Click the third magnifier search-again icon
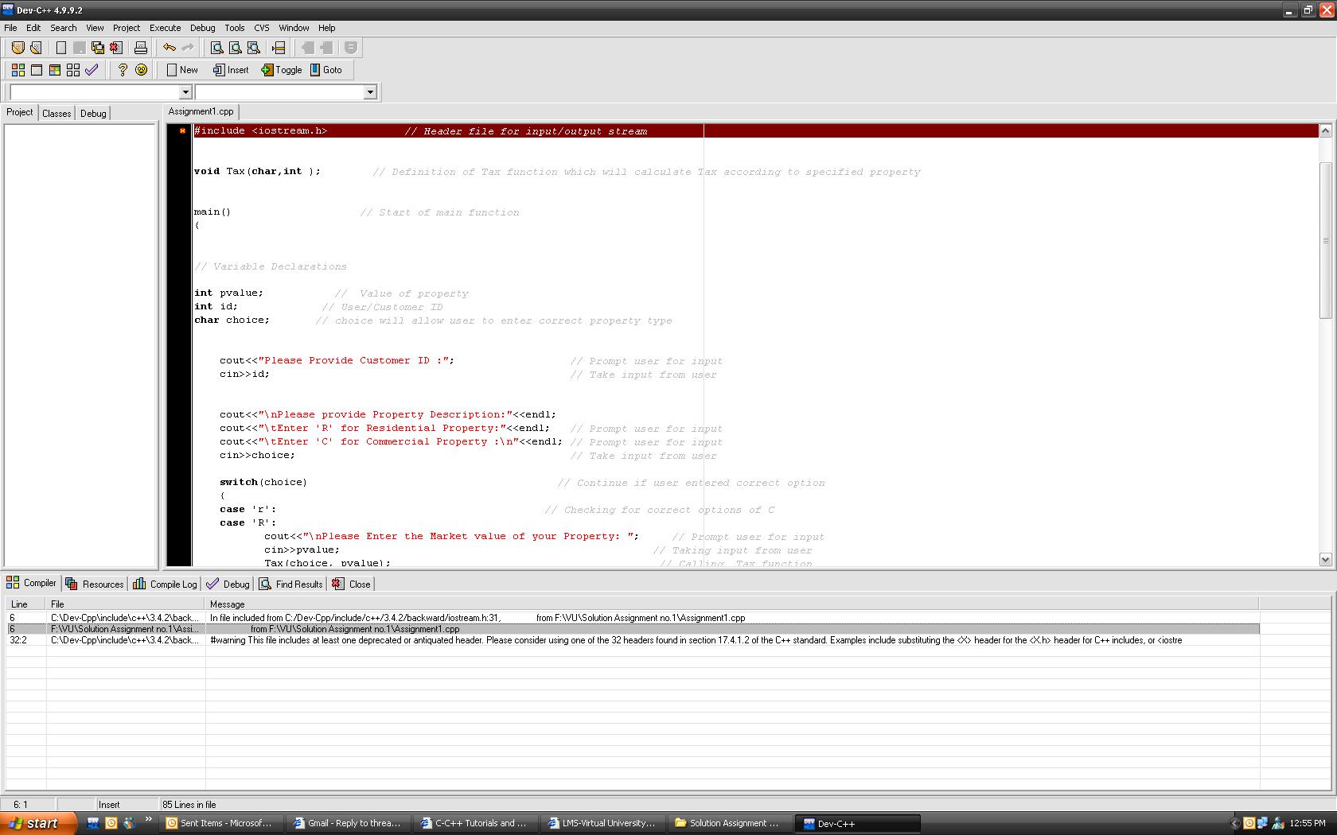 pyautogui.click(x=253, y=48)
